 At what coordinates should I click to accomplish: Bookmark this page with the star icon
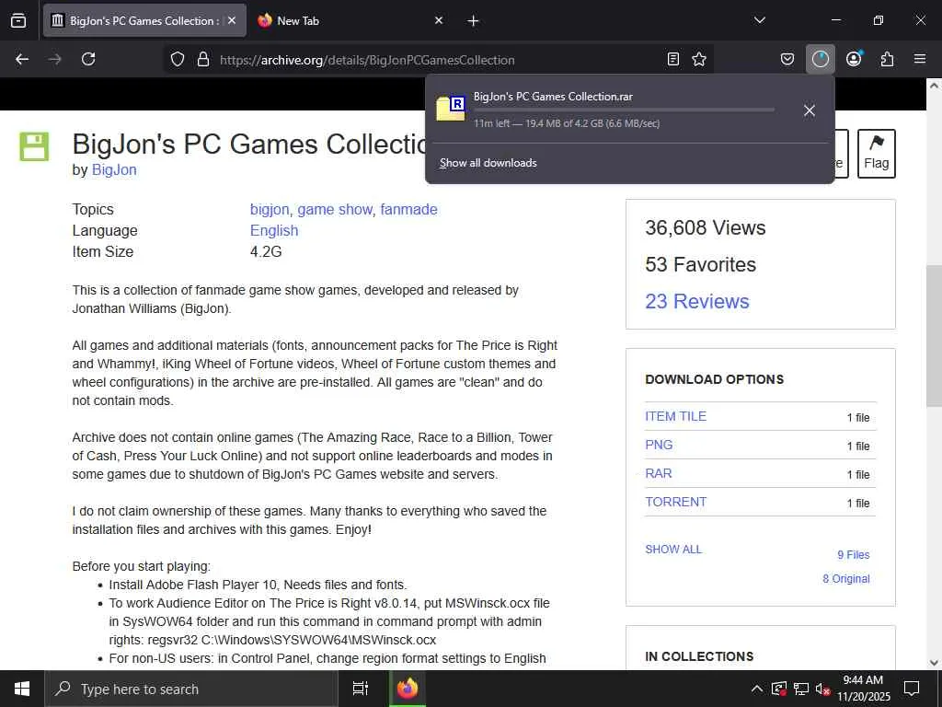[699, 59]
